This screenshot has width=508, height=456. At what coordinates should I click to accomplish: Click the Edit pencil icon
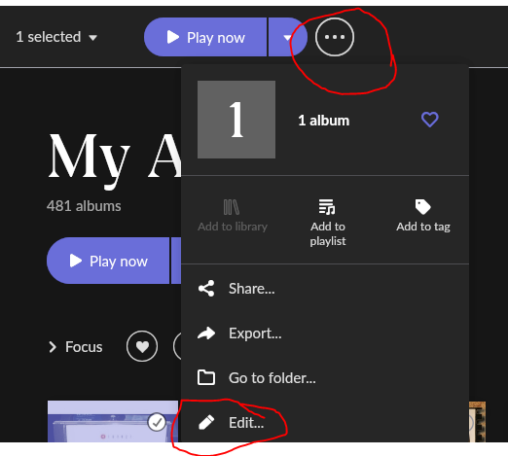[x=206, y=422]
